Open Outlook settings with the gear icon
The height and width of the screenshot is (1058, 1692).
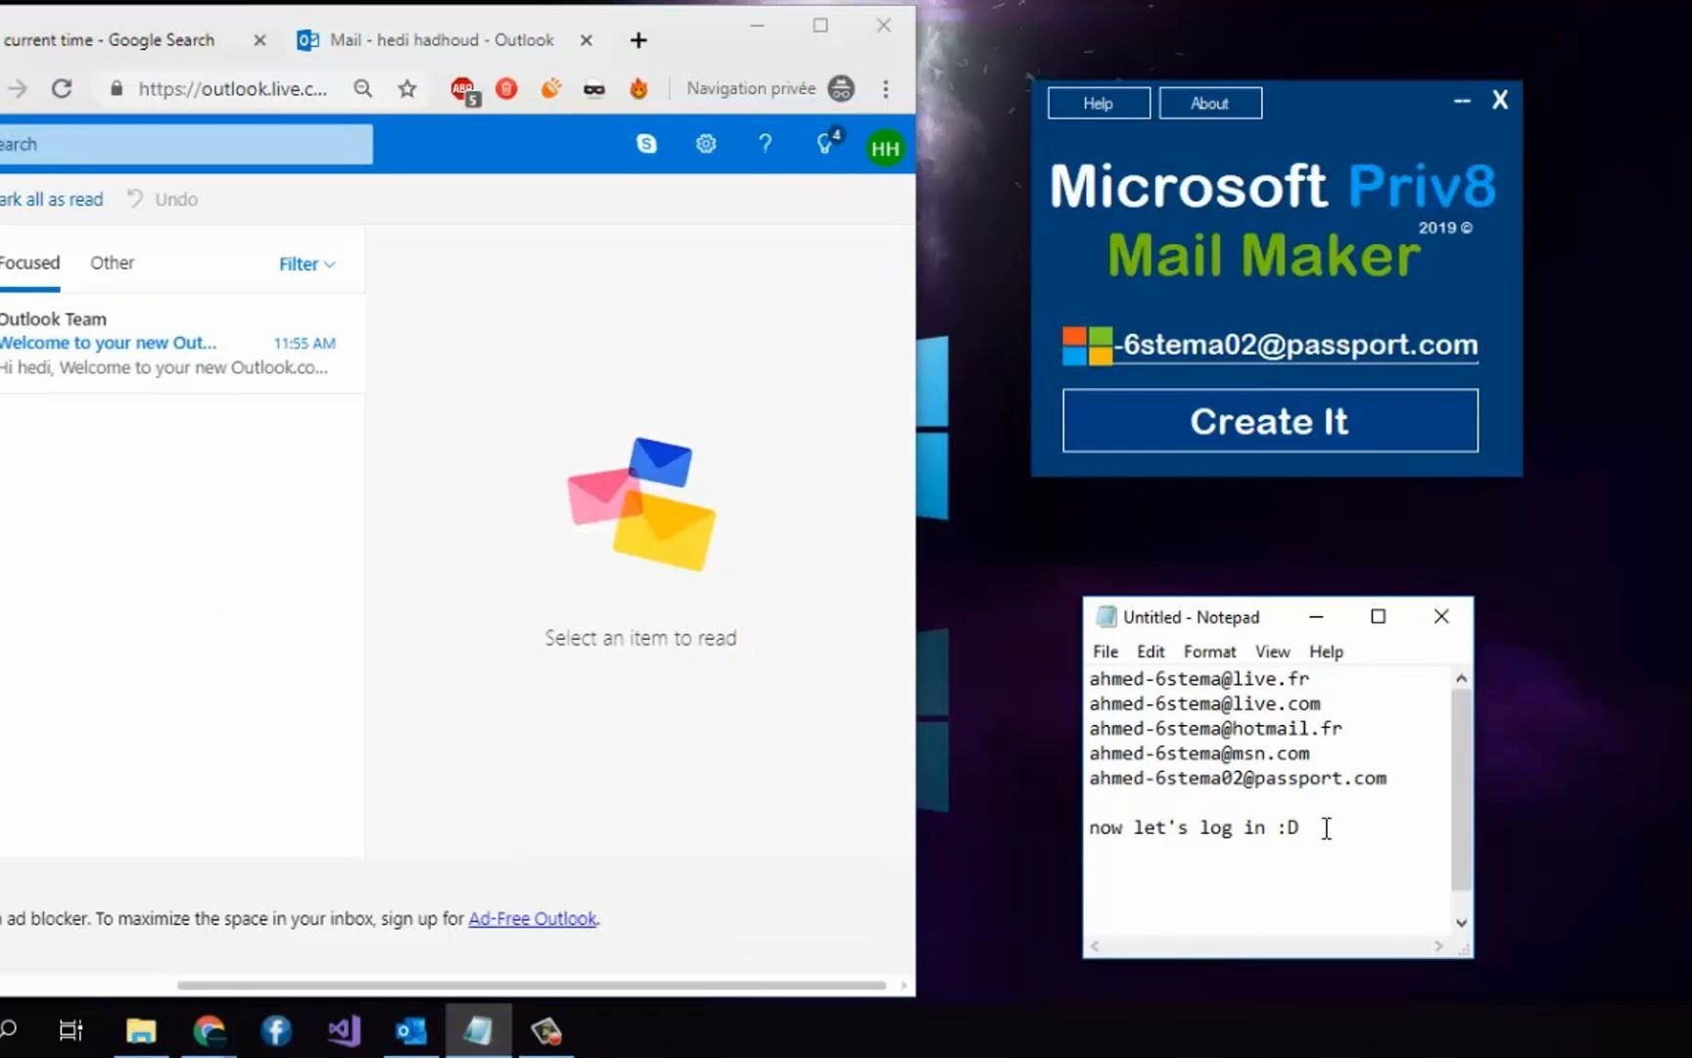(x=705, y=144)
